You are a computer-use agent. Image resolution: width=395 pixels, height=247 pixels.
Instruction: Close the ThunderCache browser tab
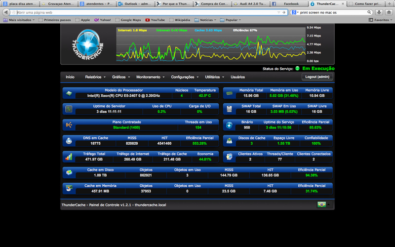343,4
